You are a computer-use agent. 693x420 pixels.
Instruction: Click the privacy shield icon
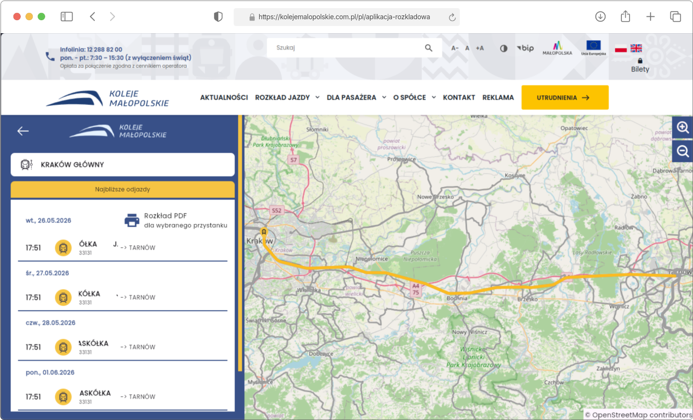coord(218,17)
